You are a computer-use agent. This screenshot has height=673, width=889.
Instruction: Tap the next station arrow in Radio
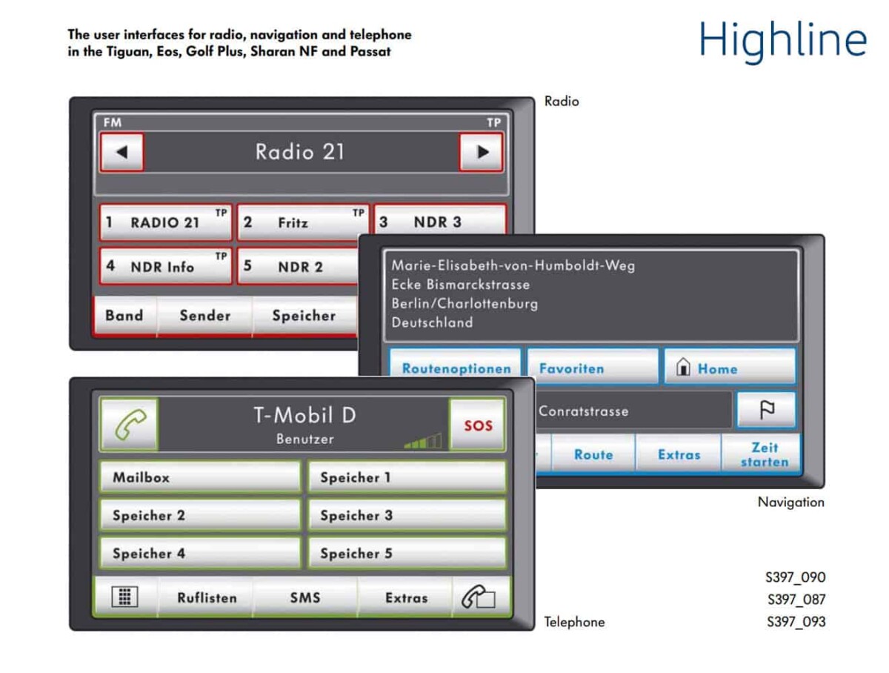(x=482, y=152)
